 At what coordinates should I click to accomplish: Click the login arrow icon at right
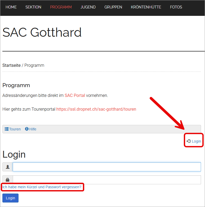click(188, 141)
